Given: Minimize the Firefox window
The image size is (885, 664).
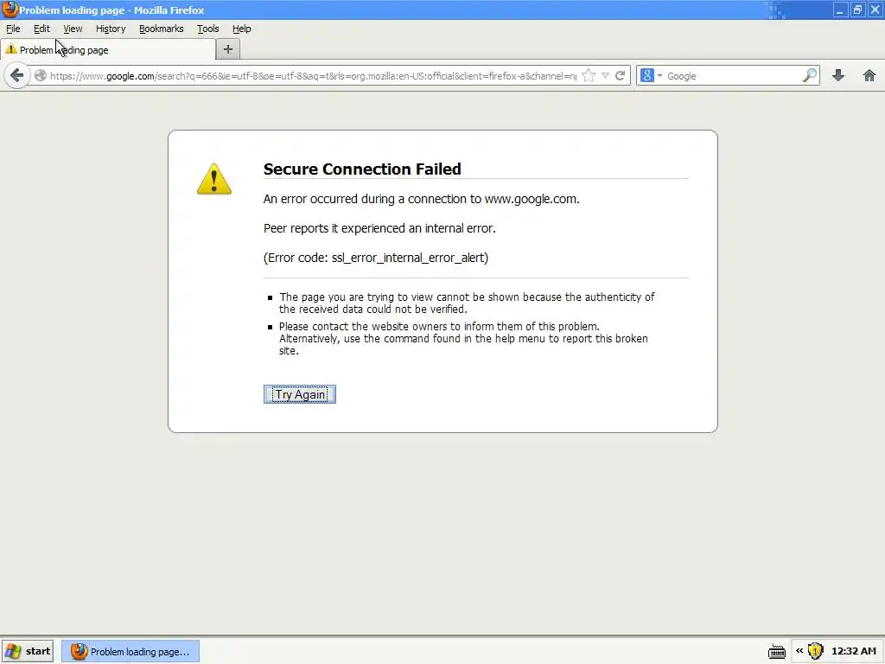Looking at the screenshot, I should point(840,10).
